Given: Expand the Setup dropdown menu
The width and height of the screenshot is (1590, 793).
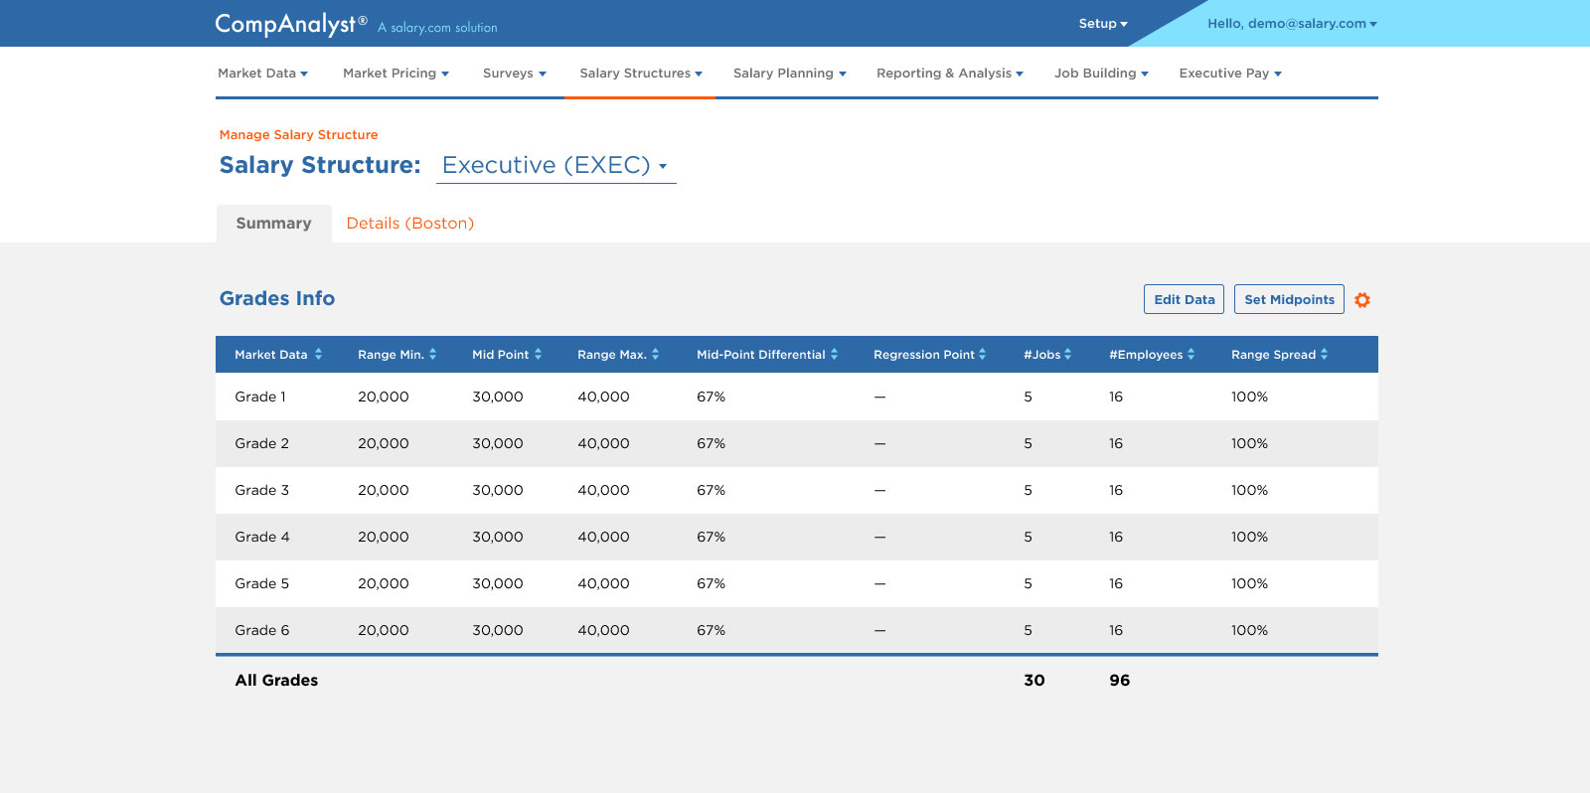Looking at the screenshot, I should 1102,24.
